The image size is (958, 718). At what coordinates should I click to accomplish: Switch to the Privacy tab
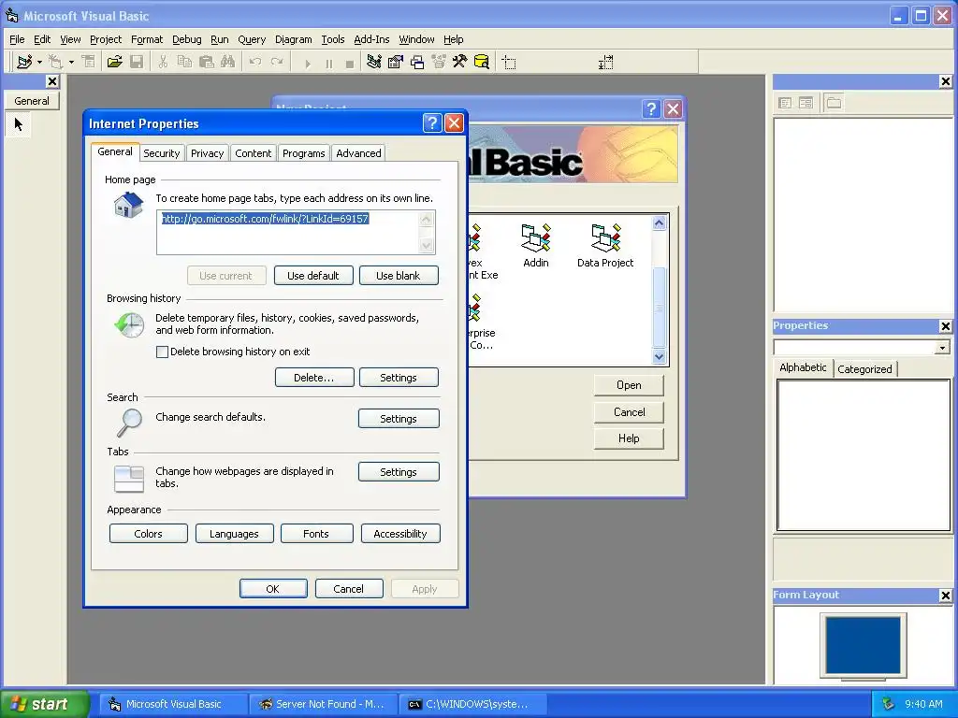pyautogui.click(x=207, y=153)
